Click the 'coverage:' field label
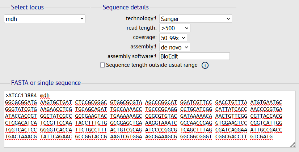Viewport: 299px width, 152px height. (x=145, y=37)
